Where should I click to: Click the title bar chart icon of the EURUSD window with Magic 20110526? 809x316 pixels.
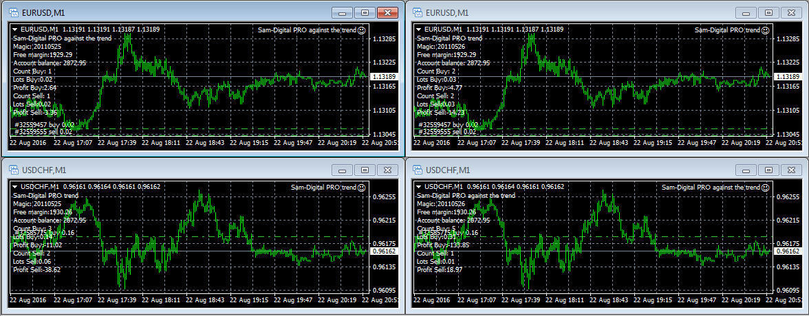[418, 13]
